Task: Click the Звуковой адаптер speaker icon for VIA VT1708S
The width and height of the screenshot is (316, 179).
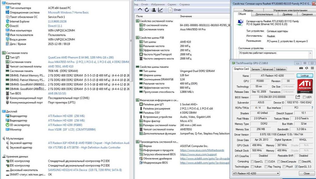Action: coord(8,148)
